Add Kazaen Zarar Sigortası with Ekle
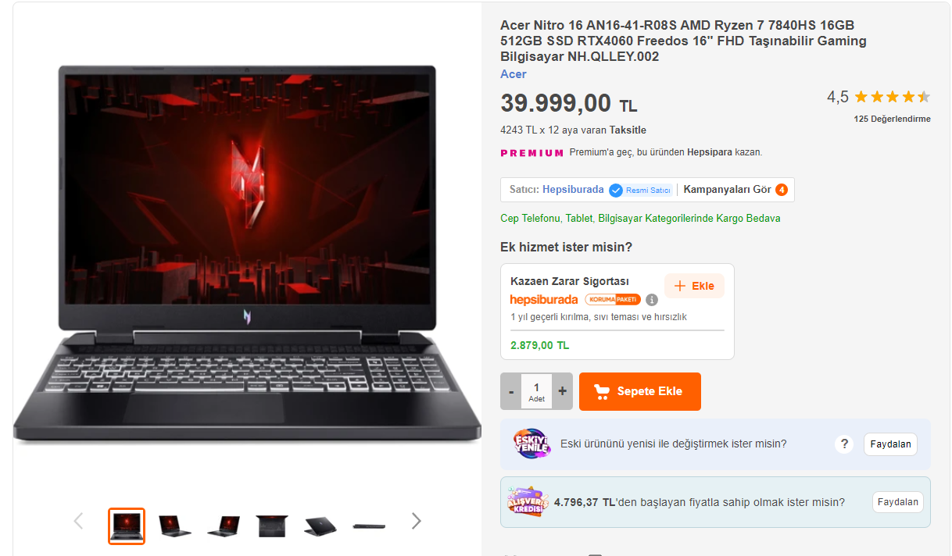The height and width of the screenshot is (556, 952). 694,286
